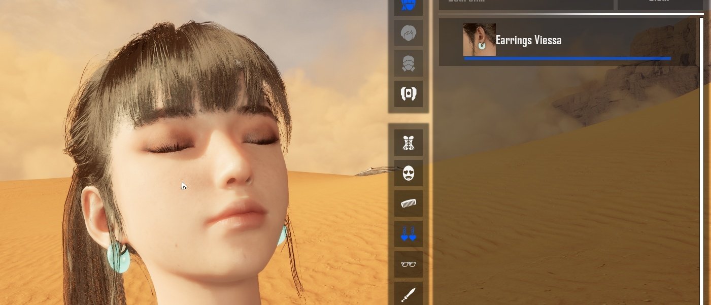
Task: Open the comb hair category
Action: (x=409, y=204)
